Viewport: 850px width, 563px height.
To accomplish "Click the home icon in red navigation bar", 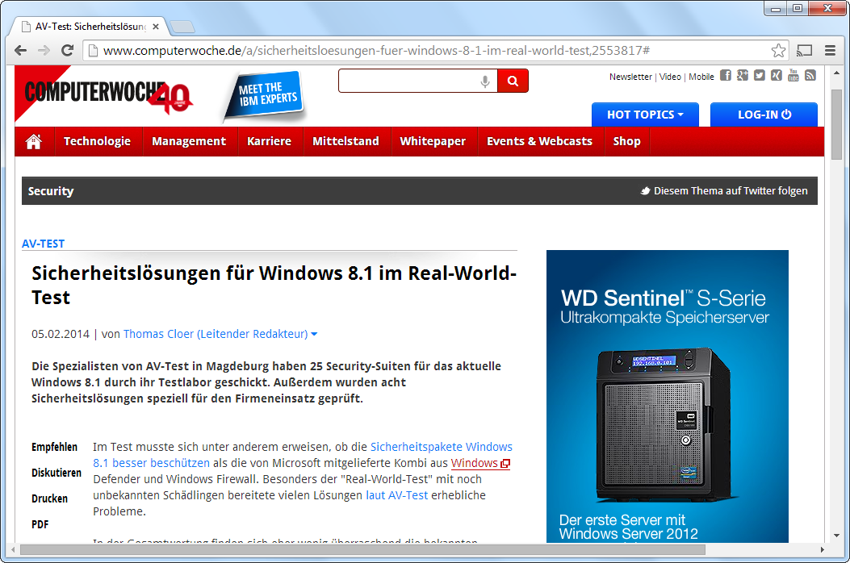I will pyautogui.click(x=34, y=141).
